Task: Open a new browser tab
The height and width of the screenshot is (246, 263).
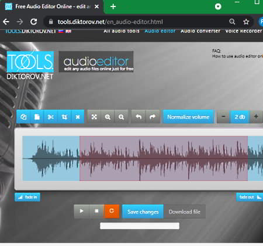Action: 113,6
